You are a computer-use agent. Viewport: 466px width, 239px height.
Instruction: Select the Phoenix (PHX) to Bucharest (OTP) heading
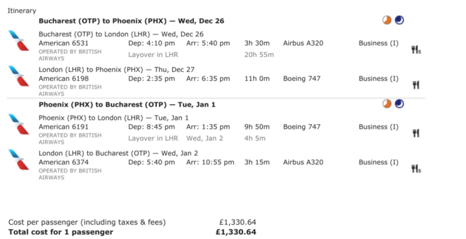point(127,105)
